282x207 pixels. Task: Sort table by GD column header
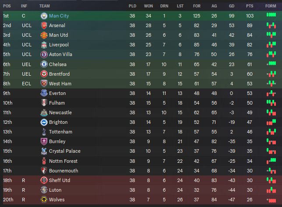[x=232, y=6]
